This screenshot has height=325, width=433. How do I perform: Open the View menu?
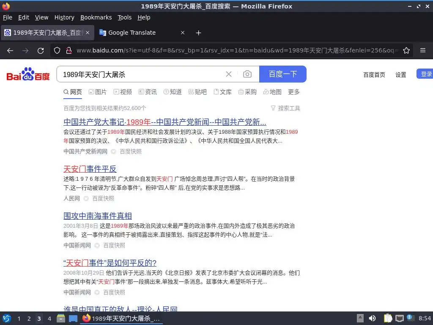coord(41,17)
